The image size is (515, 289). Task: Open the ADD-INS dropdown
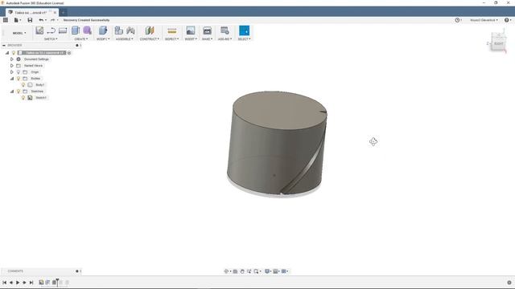tap(225, 39)
